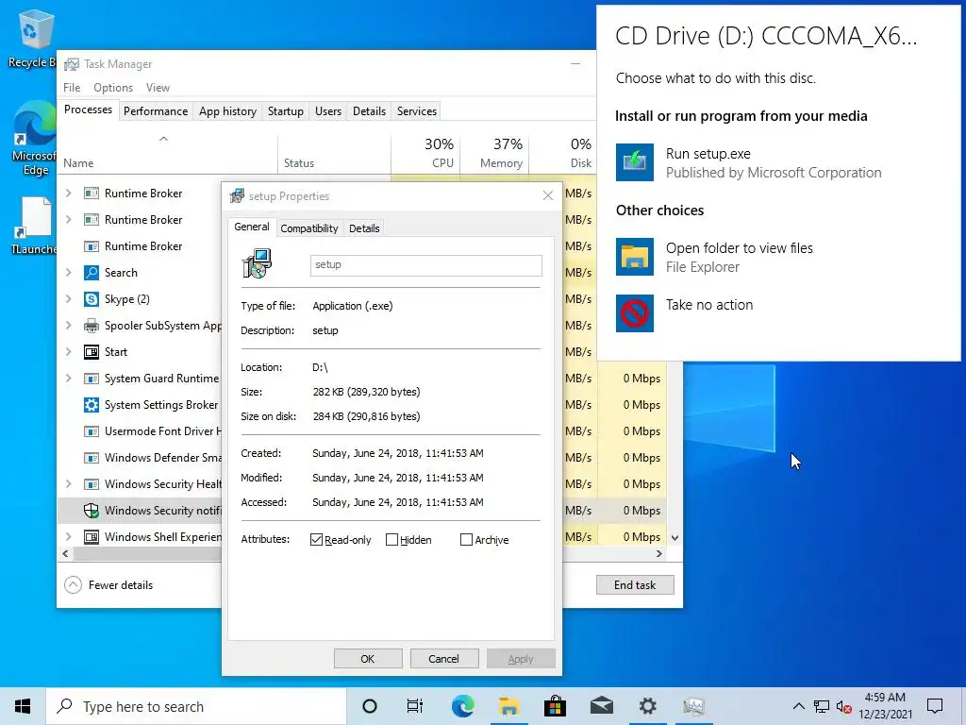Sort processes by CPU column header

coord(425,153)
